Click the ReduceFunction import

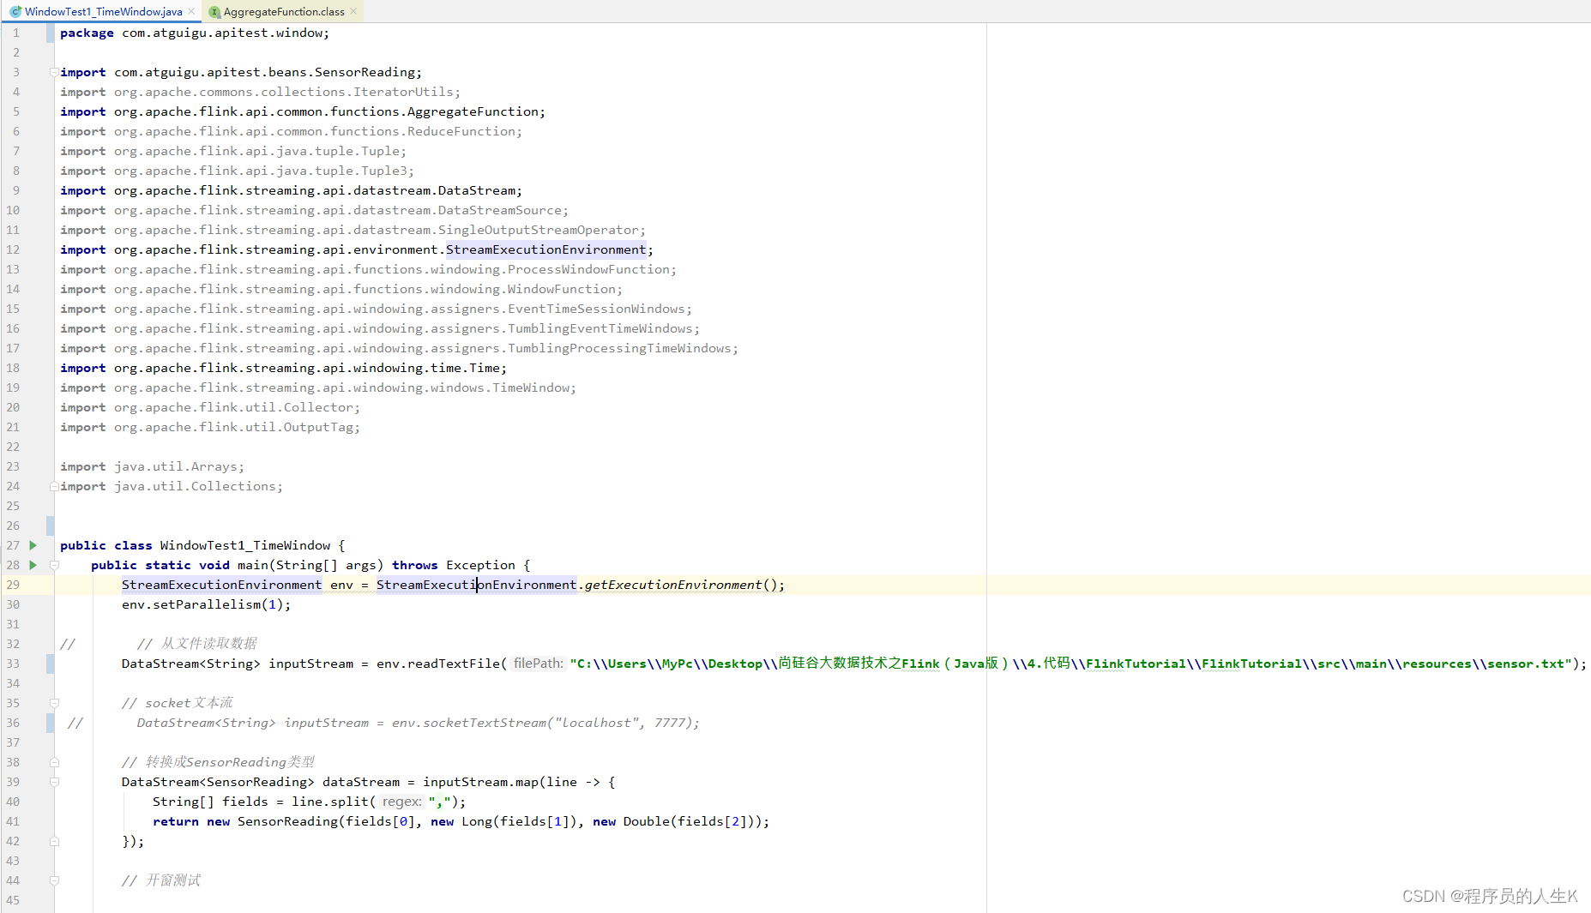tap(461, 131)
